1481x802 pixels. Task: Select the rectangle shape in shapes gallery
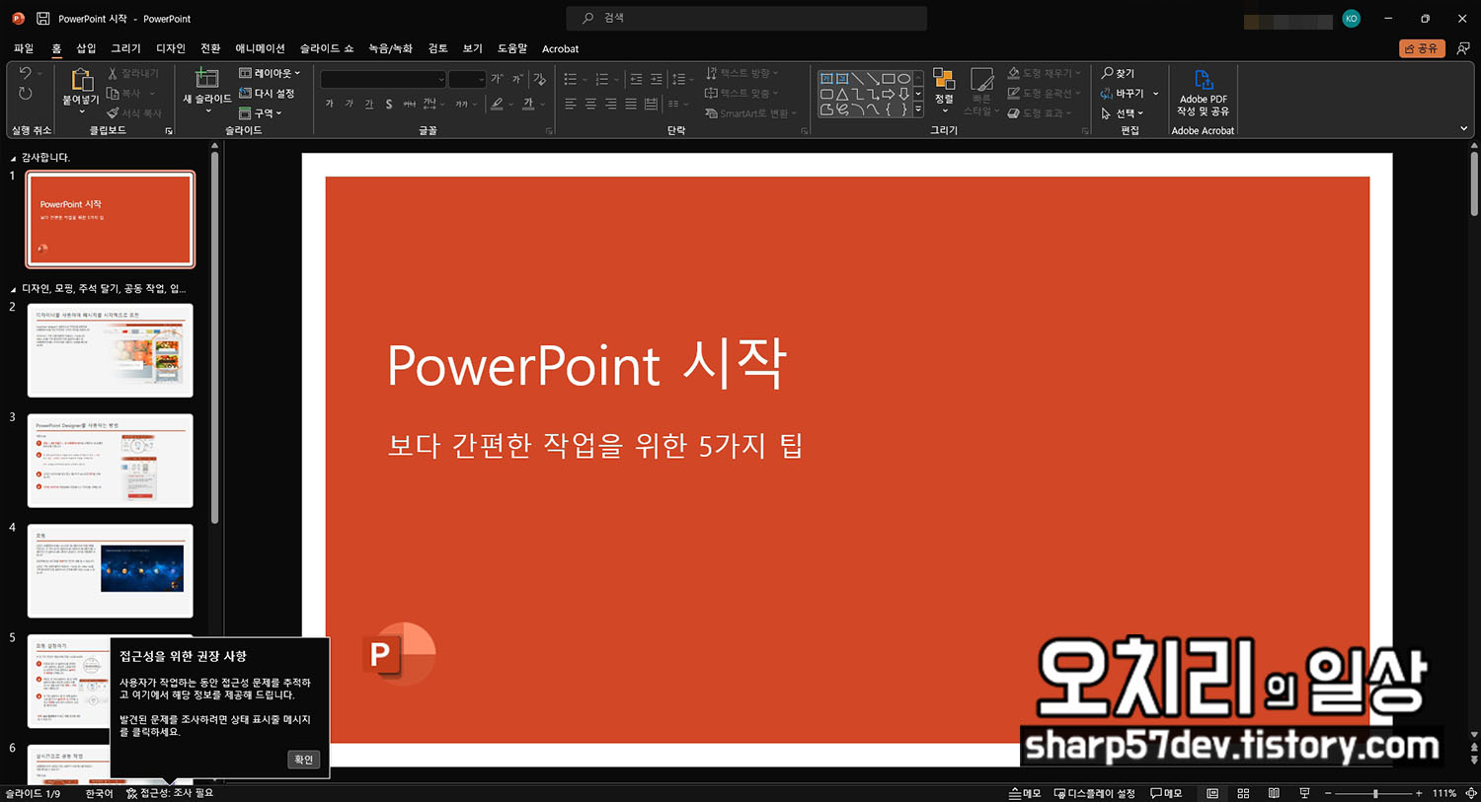click(889, 79)
